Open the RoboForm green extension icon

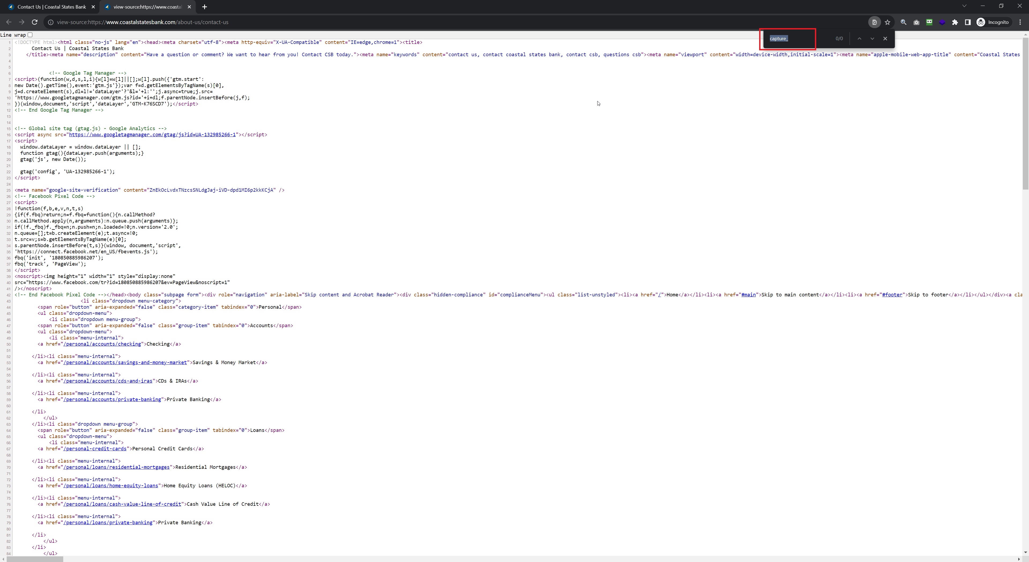(x=929, y=22)
